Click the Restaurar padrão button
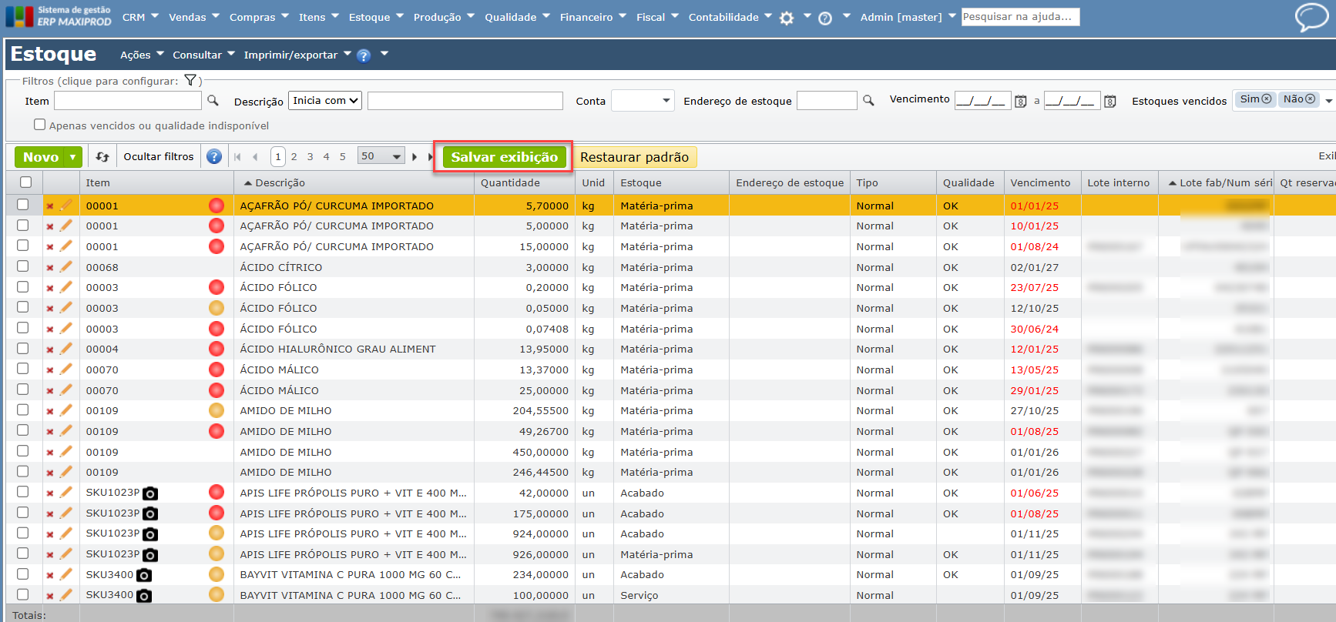This screenshot has height=622, width=1336. point(634,157)
